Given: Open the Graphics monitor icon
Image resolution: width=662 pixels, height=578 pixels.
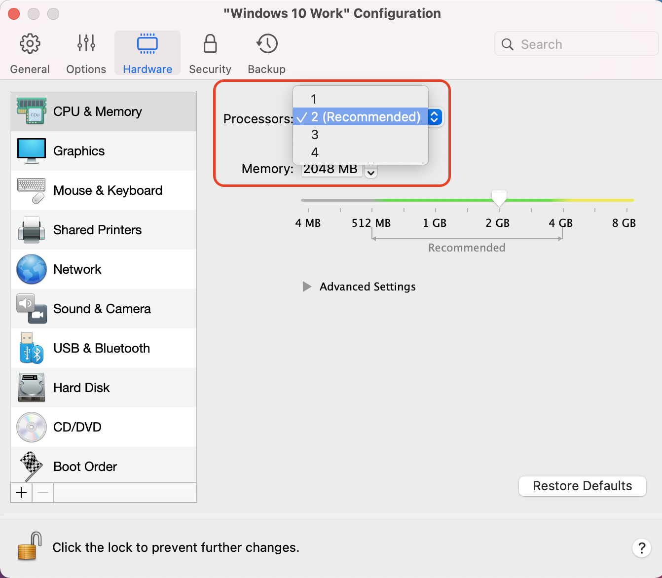Looking at the screenshot, I should 32,150.
